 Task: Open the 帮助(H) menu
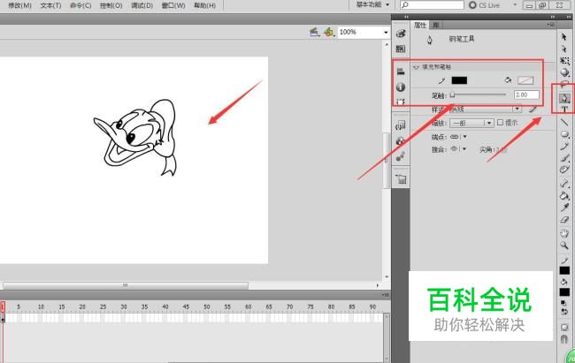pyautogui.click(x=204, y=5)
